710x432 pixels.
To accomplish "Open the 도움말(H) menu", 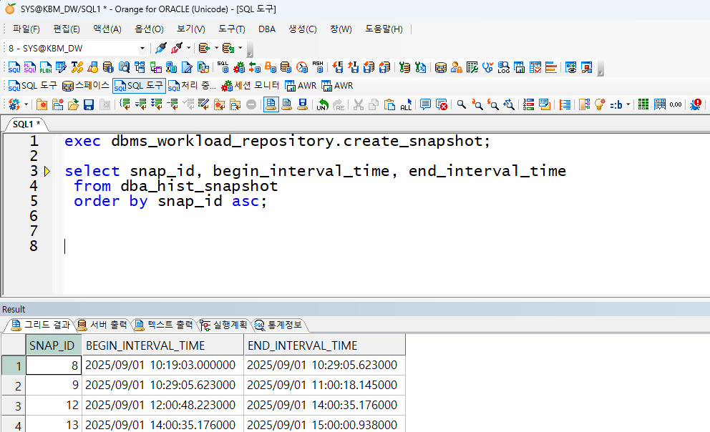I will click(x=384, y=29).
